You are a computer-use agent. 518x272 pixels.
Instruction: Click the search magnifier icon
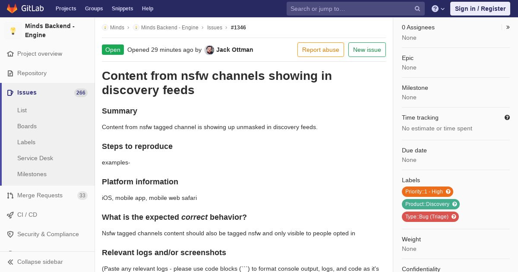point(417,9)
